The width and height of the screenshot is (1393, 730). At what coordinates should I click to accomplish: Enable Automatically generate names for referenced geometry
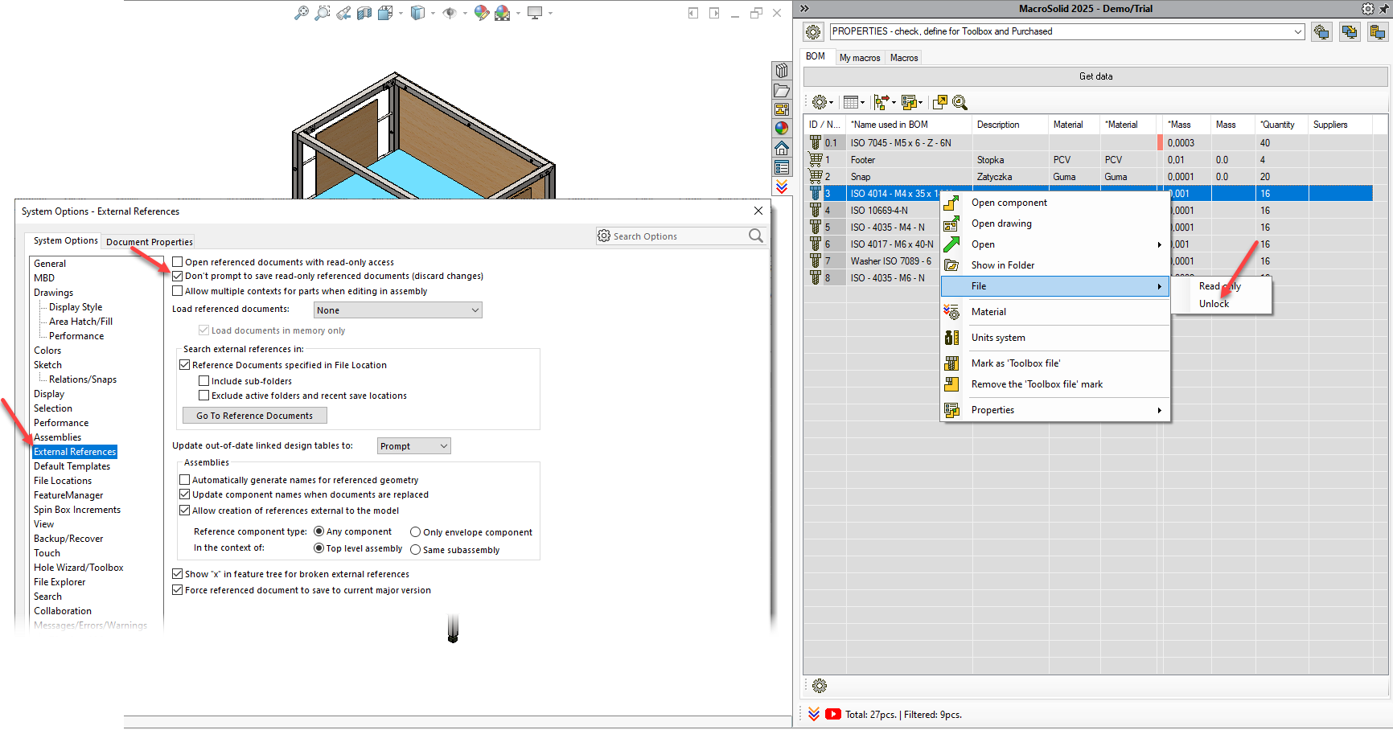[x=185, y=480]
